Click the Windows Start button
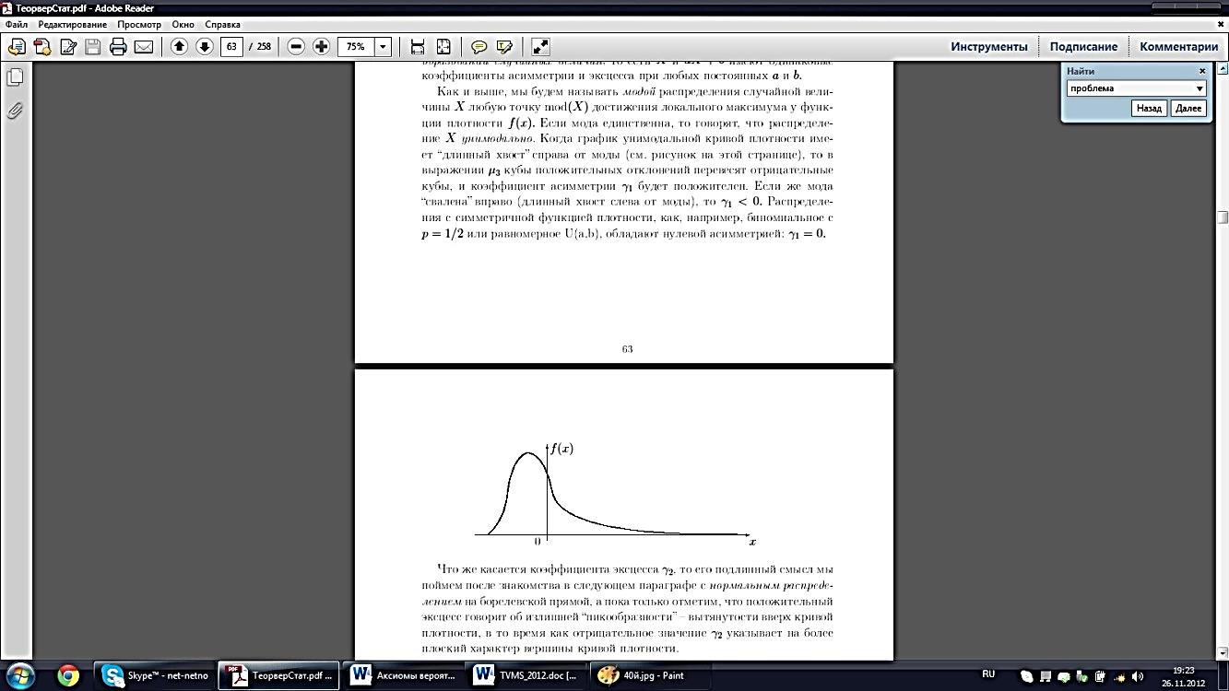 pos(20,675)
